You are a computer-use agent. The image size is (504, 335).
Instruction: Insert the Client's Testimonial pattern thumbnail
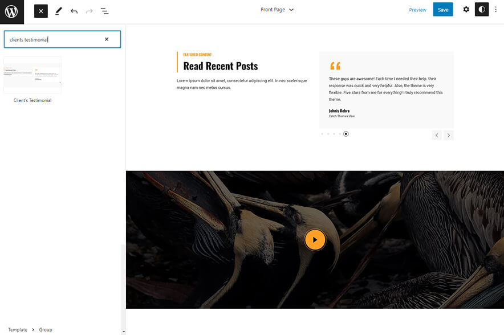[32, 75]
